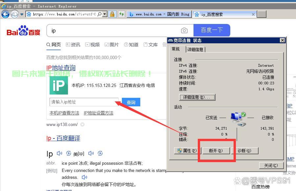Viewport: 296px width, 191px height.
Task: Close the ip_百度搜索 tab
Action: pos(253,14)
